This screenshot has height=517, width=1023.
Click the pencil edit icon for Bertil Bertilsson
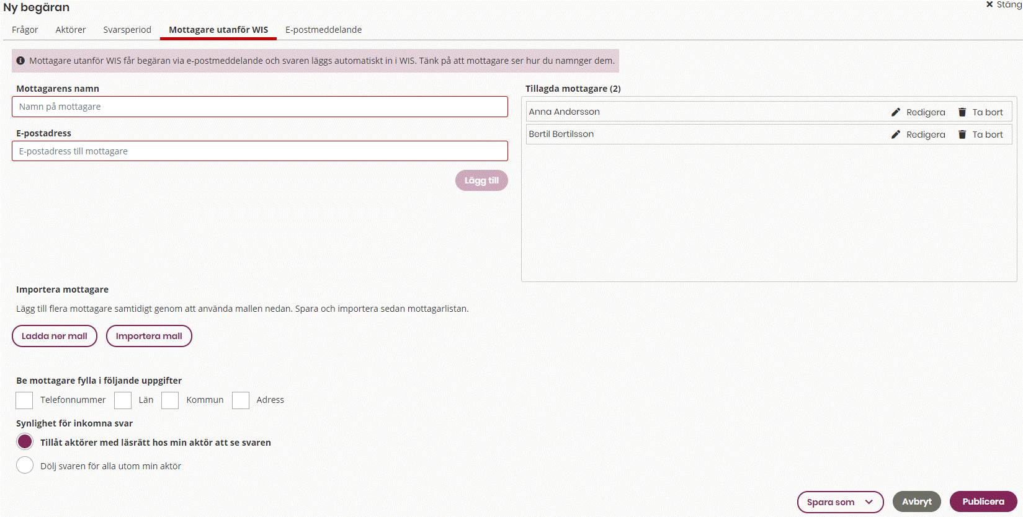[x=895, y=135]
